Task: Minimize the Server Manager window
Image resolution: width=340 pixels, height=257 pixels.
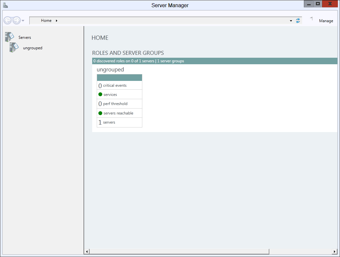Action: pyautogui.click(x=308, y=4)
